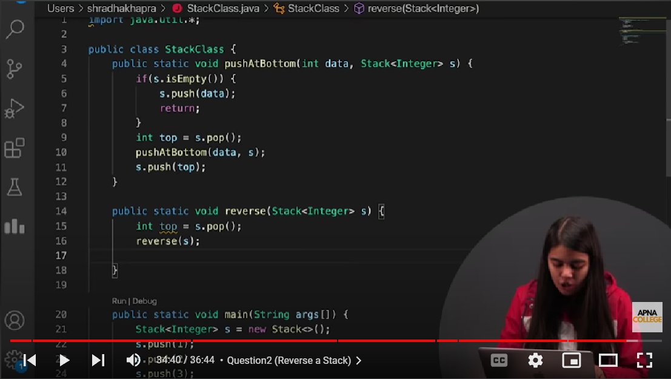Screen dimensions: 671x379
Task: Open the Extensions view
Action: click(x=15, y=148)
